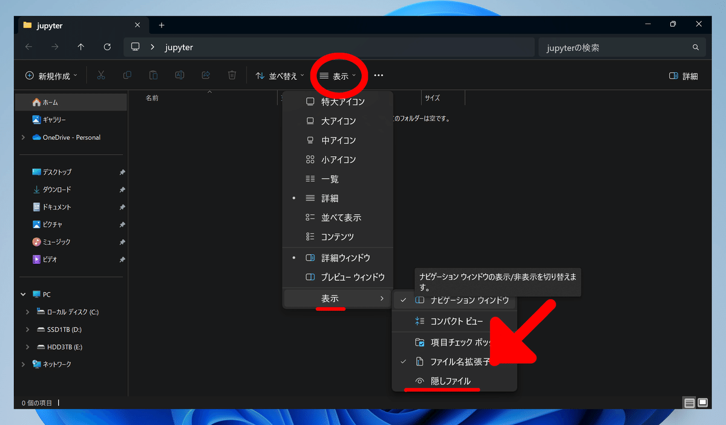This screenshot has width=726, height=425.
Task: Open ビデオ quick access folder
Action: coord(71,259)
